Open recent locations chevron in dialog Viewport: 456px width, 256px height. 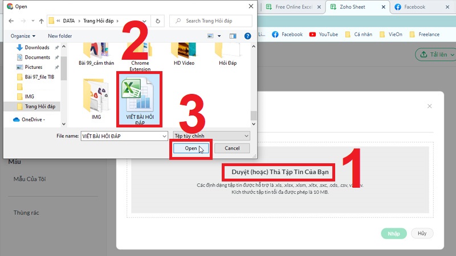click(x=33, y=21)
